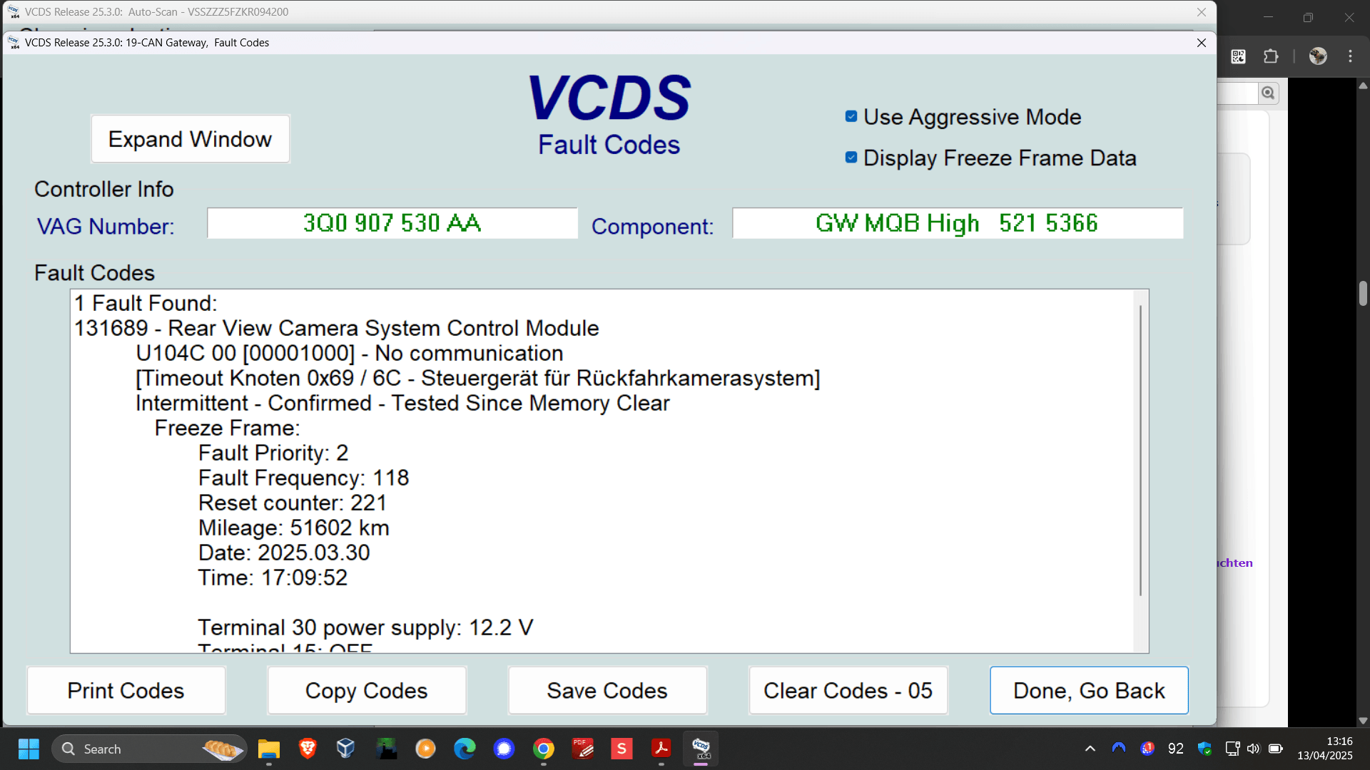Viewport: 1370px width, 770px height.
Task: Click Done, Go Back button
Action: coord(1089,690)
